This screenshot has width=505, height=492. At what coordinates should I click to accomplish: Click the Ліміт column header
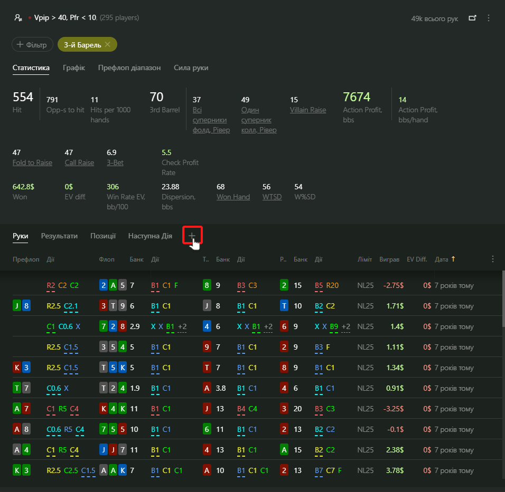364,259
